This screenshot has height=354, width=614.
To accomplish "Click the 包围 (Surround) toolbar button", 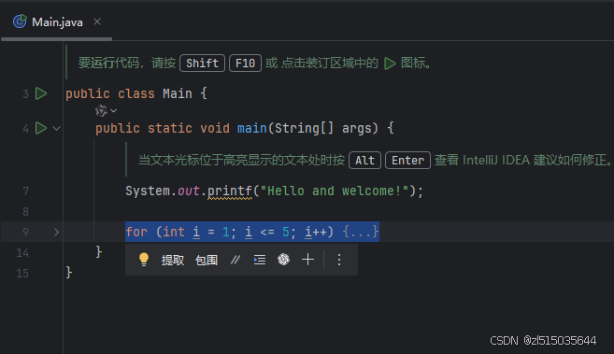I will [207, 260].
